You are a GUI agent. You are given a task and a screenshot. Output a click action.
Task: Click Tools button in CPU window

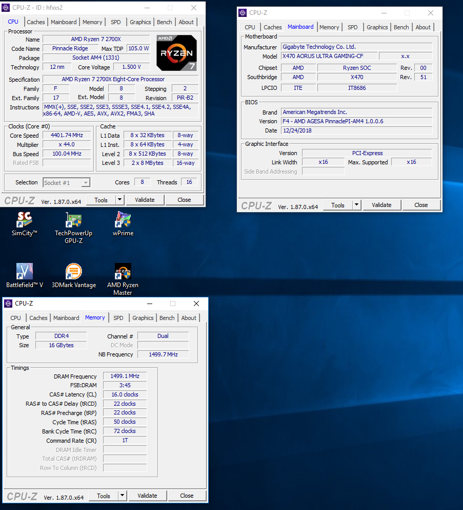click(101, 200)
